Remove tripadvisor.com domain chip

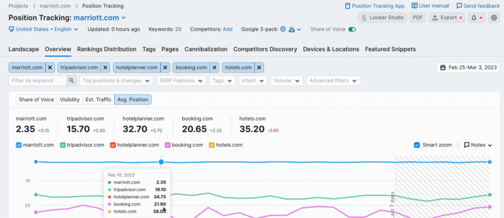[x=105, y=68]
